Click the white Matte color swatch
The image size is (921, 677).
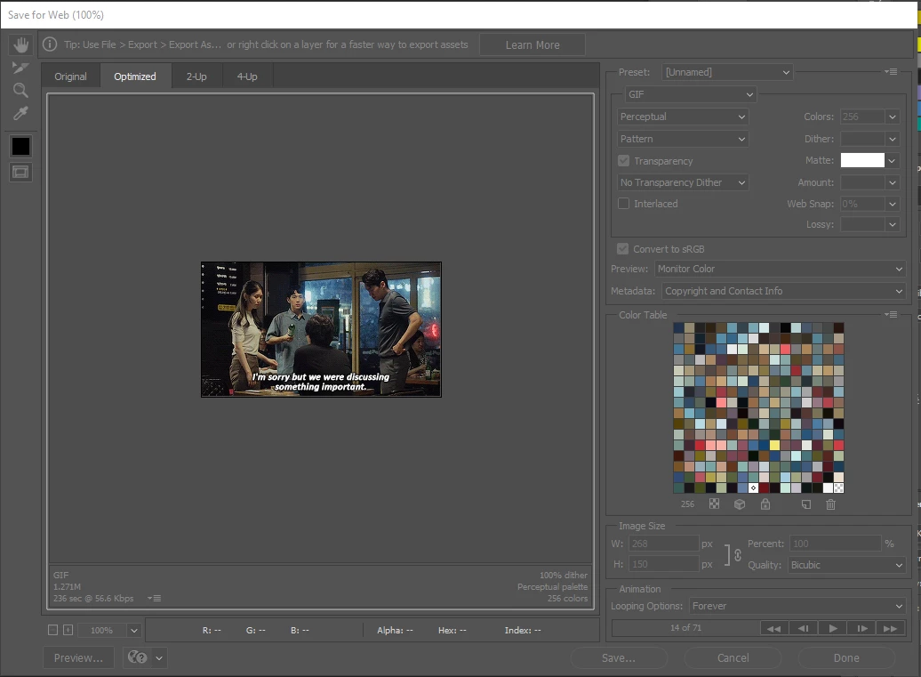pos(862,160)
